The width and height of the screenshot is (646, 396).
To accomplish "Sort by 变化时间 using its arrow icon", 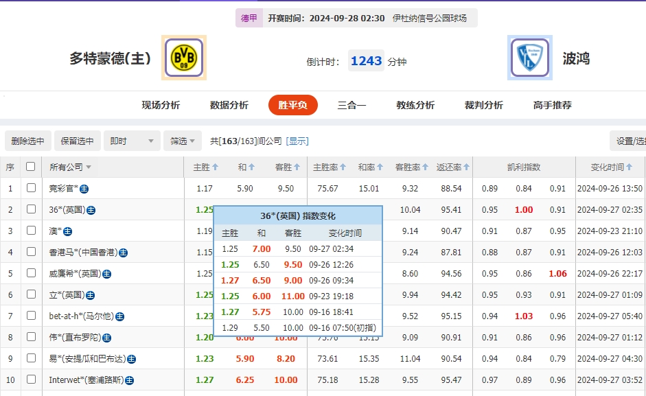I will click(x=629, y=166).
